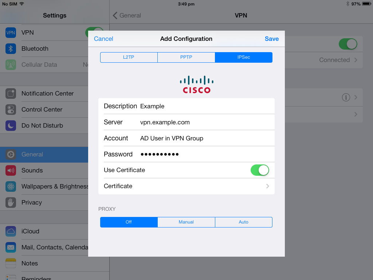The image size is (373, 280).
Task: Tap the Wallpapers & Brightness flower icon
Action: pos(11,186)
